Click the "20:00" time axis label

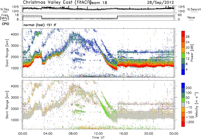pos(148,134)
